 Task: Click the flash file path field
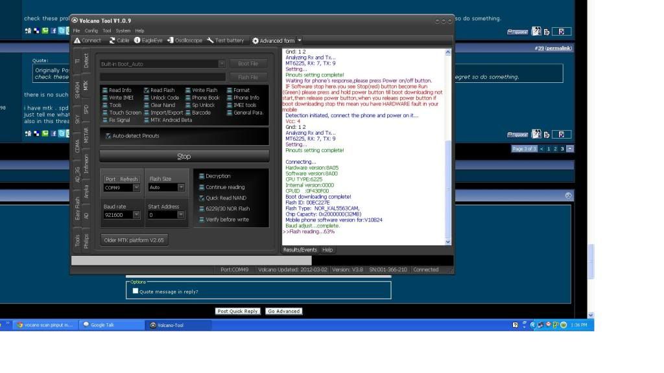163,77
